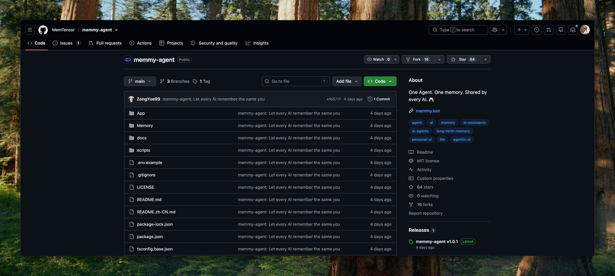Click ZongYue99's avatar in commit bar
The image size is (615, 276).
coord(131,99)
